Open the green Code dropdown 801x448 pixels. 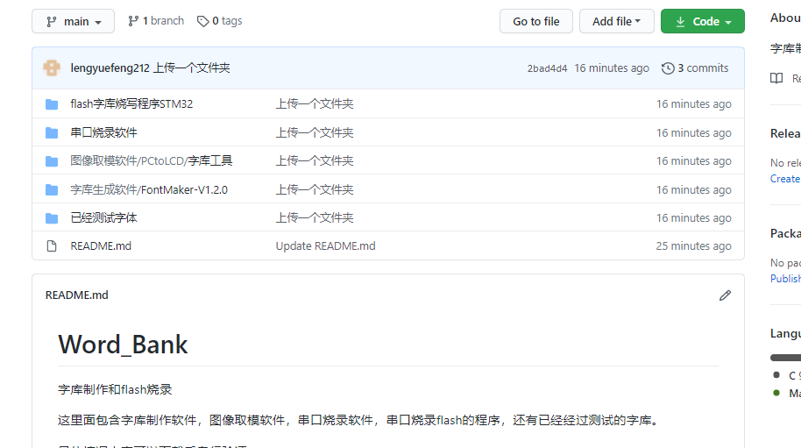point(702,21)
